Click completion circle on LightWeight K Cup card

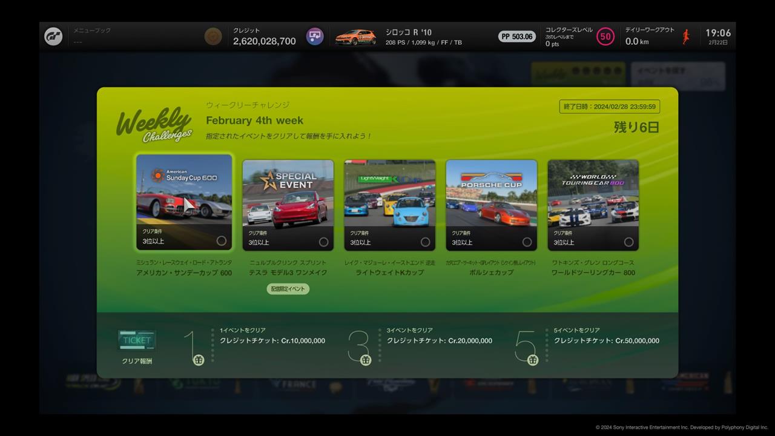click(x=426, y=242)
